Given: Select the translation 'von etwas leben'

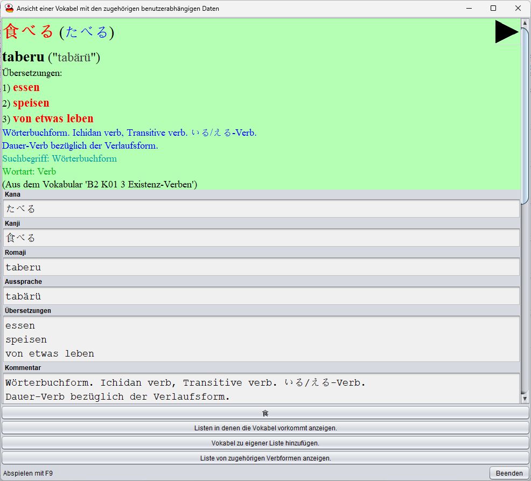Looking at the screenshot, I should [52, 118].
